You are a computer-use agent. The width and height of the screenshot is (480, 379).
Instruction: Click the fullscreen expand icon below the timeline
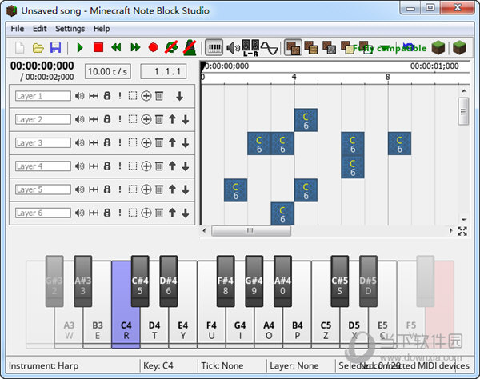coord(462,231)
